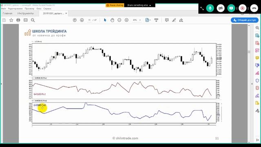The height and width of the screenshot is (147, 261).
Task: Select the 20191031_options document tab
Action: [x=53, y=13]
